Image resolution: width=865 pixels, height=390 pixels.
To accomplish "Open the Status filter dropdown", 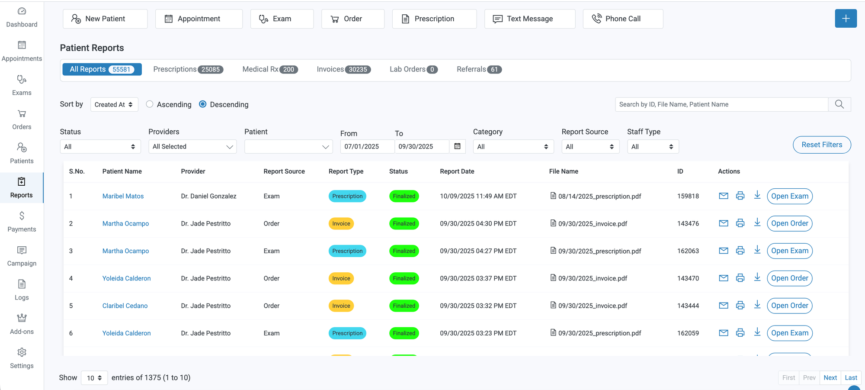I will [x=100, y=147].
